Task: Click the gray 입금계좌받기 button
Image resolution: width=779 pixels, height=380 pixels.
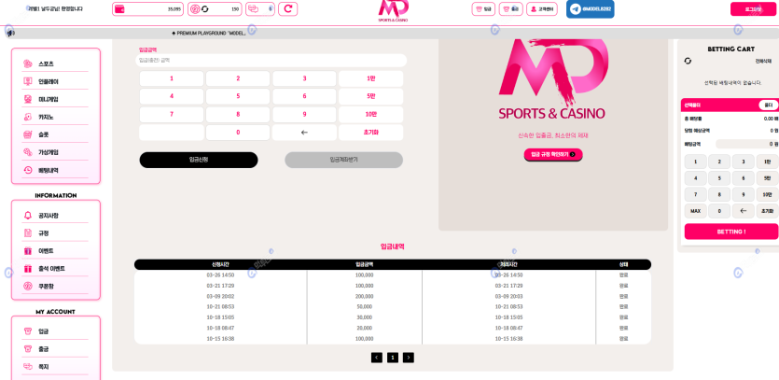Action: pos(344,160)
